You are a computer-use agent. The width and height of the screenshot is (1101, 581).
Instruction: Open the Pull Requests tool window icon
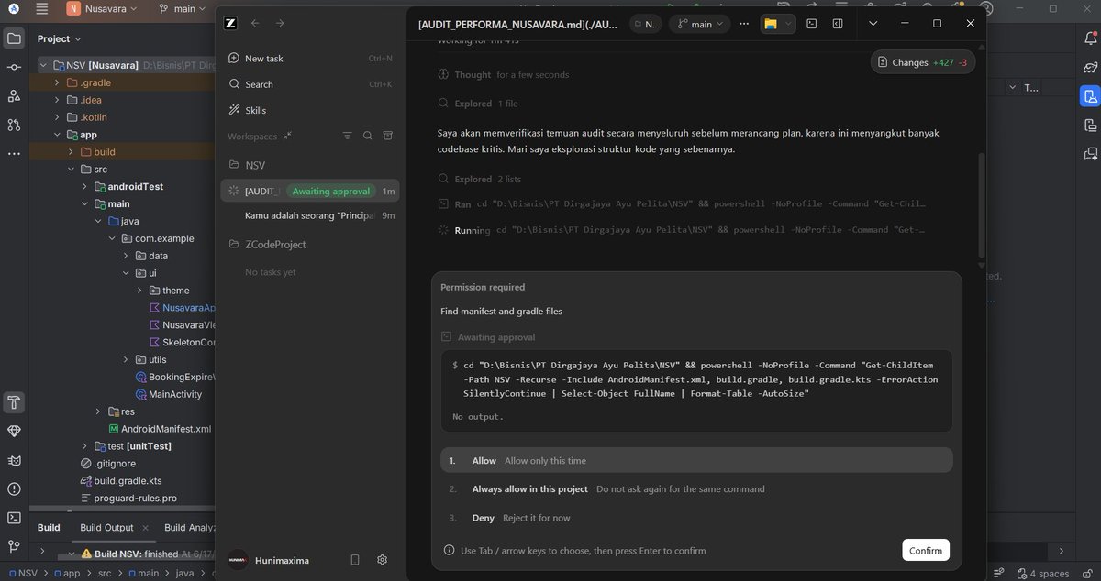(x=14, y=125)
